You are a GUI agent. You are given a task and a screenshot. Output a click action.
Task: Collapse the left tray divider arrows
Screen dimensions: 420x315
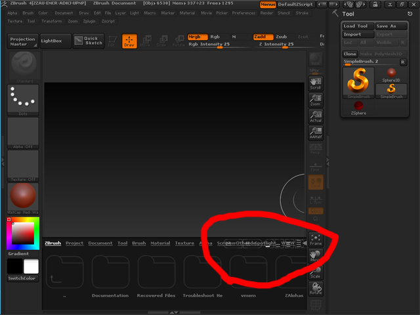coord(3,161)
